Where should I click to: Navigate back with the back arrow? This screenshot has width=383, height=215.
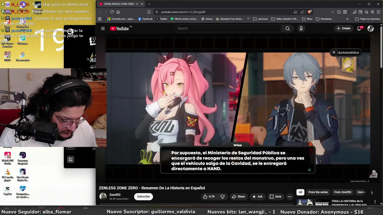click(x=100, y=12)
